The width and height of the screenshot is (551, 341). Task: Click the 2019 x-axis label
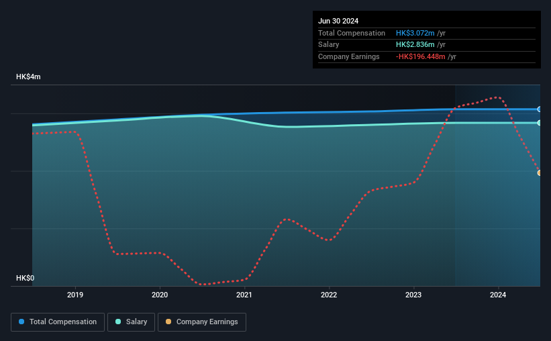[x=75, y=295]
